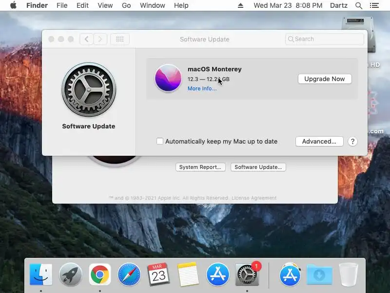Open App Store left of System Preferences
This screenshot has height=293, width=390.
click(x=217, y=275)
